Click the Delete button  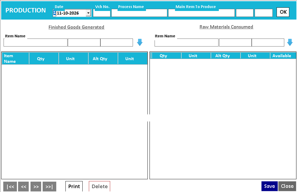[99, 186]
